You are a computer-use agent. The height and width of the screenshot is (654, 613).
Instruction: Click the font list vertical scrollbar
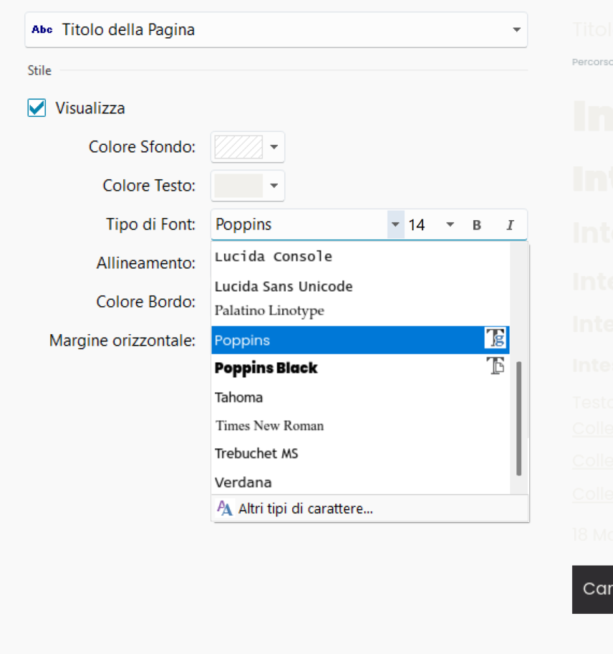pos(518,417)
